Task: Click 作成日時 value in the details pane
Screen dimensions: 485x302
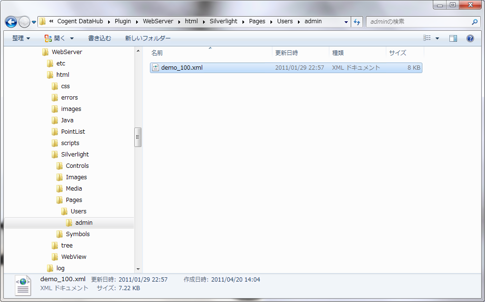Action: 235,280
